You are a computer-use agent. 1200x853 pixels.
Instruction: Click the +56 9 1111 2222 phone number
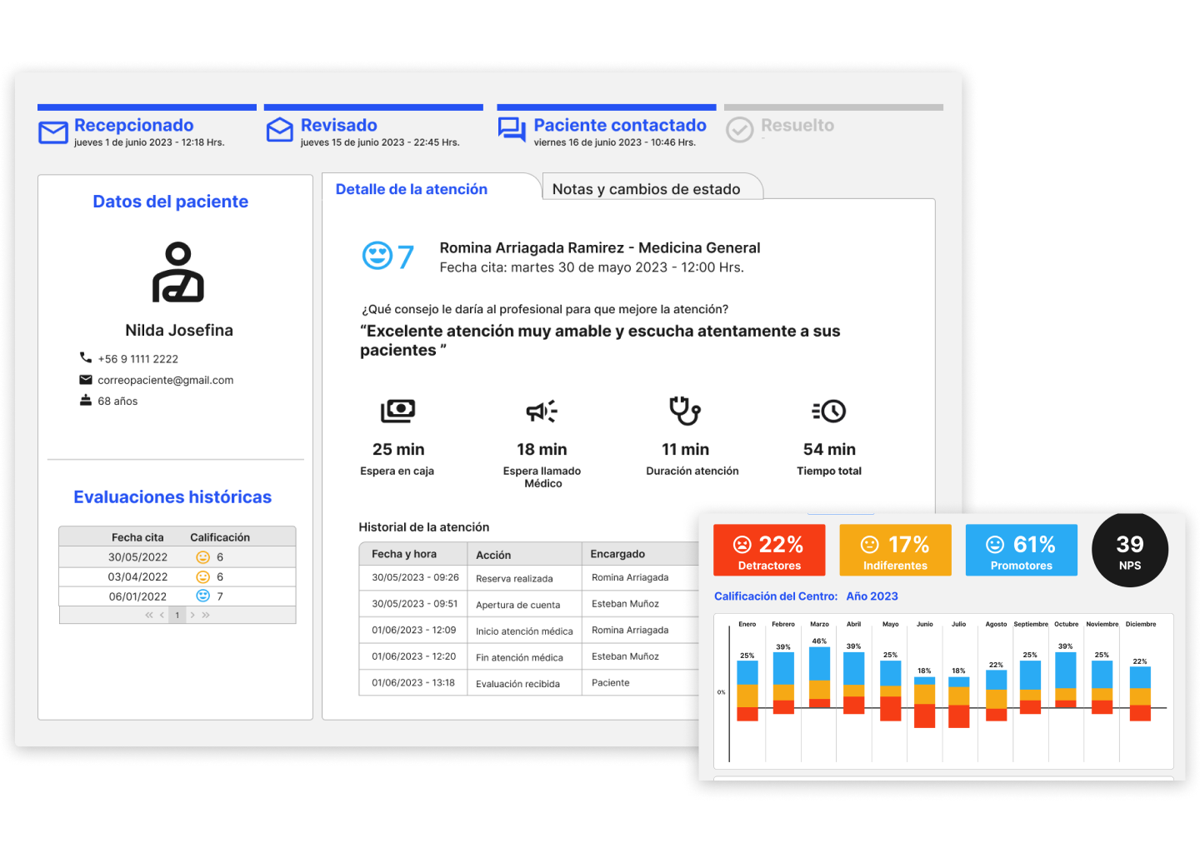tap(137, 359)
